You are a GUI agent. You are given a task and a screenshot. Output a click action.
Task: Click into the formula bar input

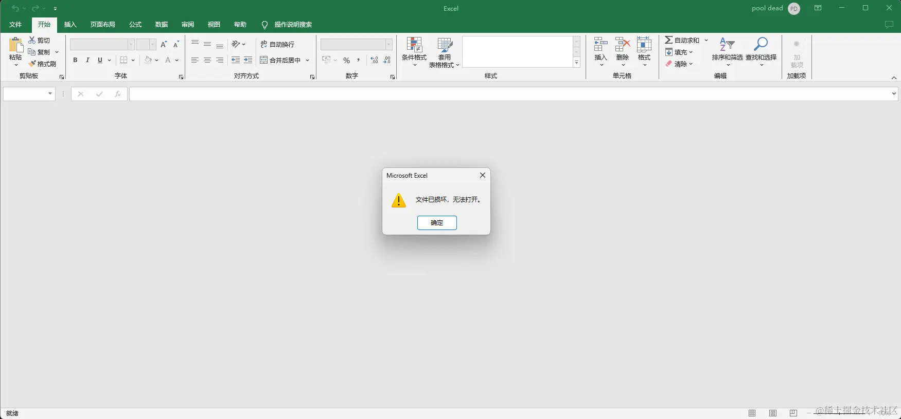pos(509,94)
